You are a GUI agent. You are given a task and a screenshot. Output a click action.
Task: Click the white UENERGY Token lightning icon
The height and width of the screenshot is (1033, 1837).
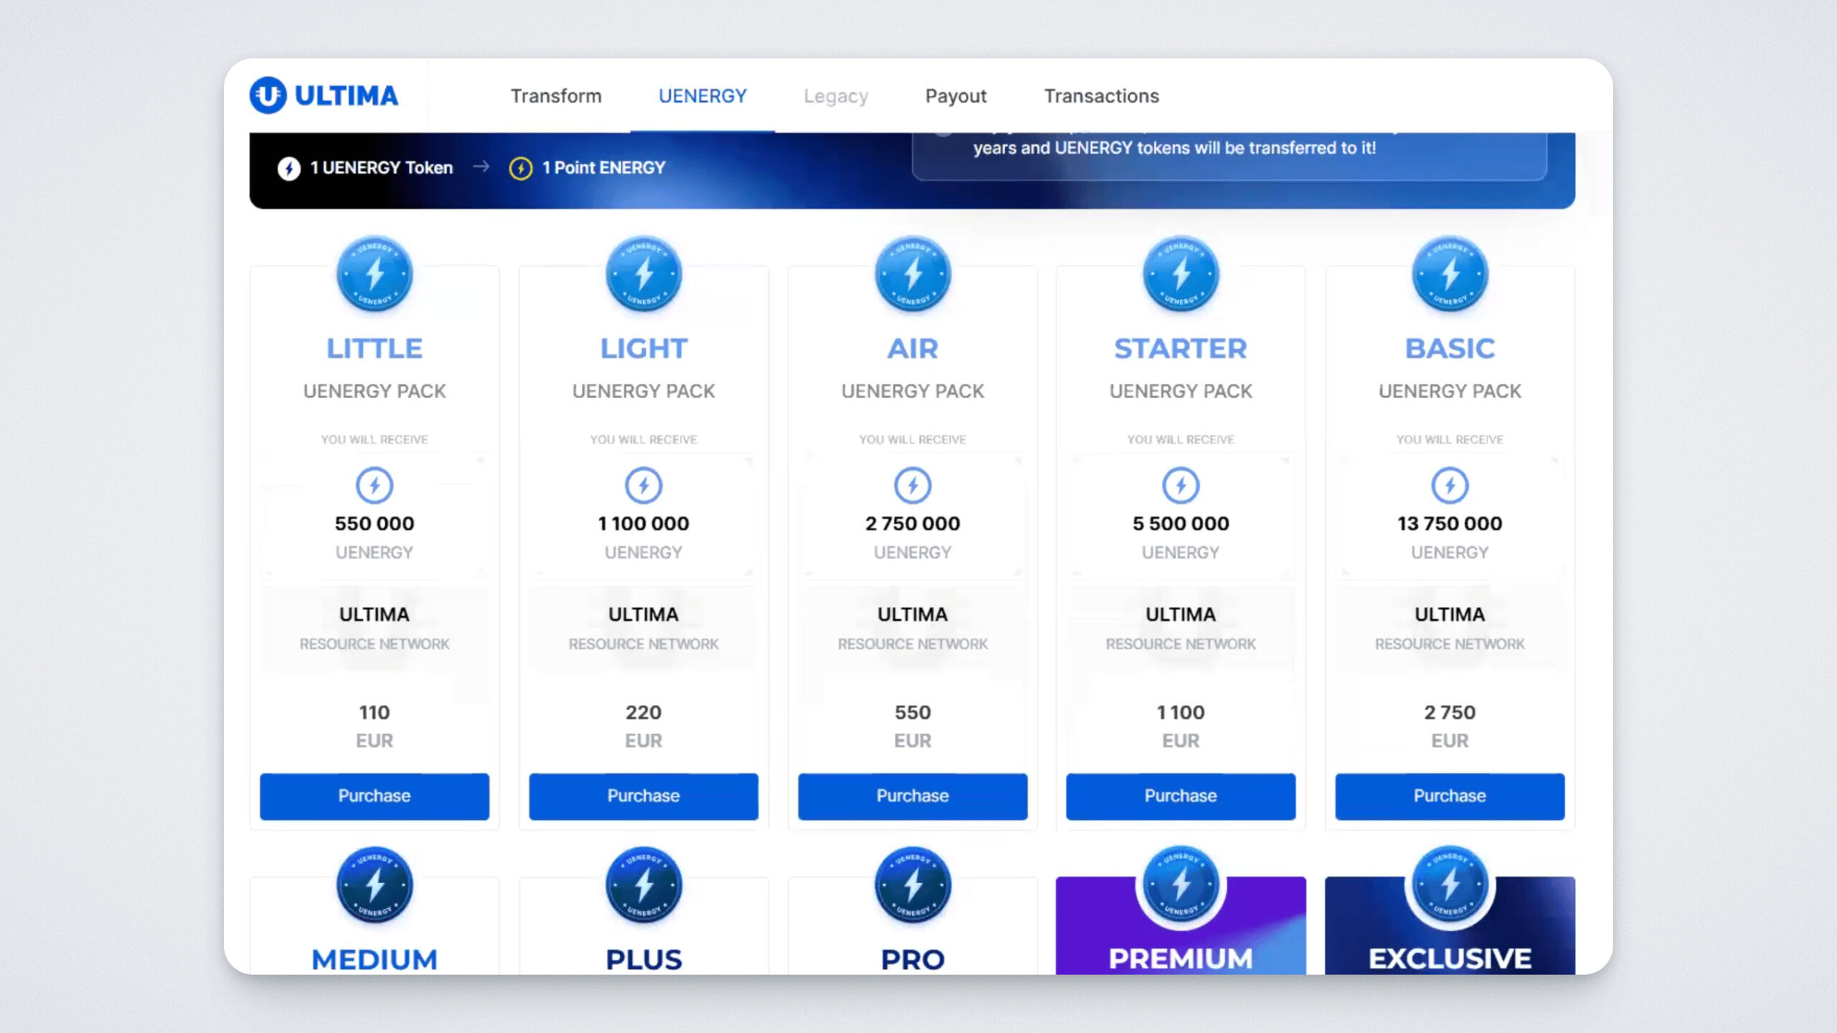click(288, 169)
